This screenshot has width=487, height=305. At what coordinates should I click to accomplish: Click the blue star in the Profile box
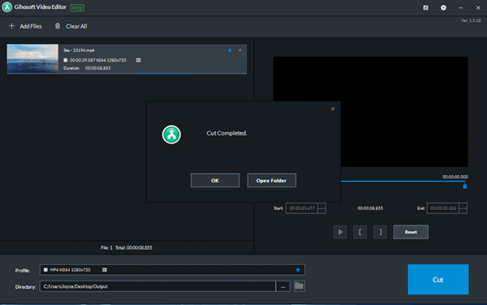click(298, 269)
